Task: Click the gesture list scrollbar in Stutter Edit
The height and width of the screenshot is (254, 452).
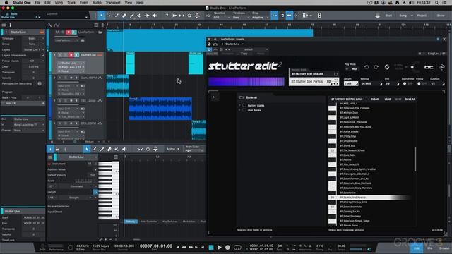Action: (x=415, y=159)
